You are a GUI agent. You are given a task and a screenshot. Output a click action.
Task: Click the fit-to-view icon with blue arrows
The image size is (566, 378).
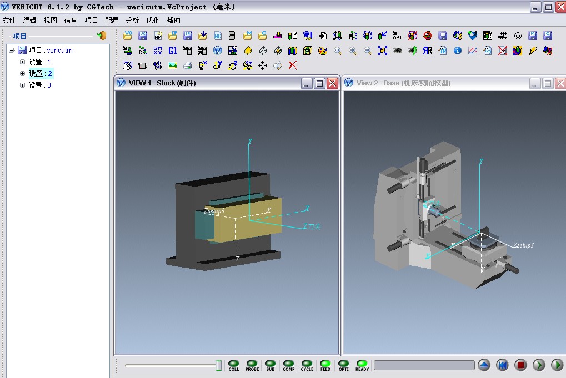click(x=383, y=51)
